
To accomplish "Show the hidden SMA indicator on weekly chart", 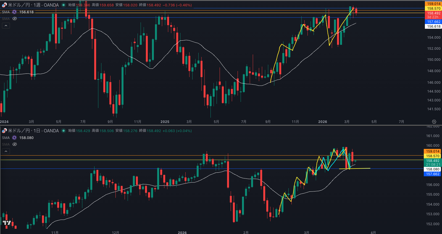I will (15, 19).
